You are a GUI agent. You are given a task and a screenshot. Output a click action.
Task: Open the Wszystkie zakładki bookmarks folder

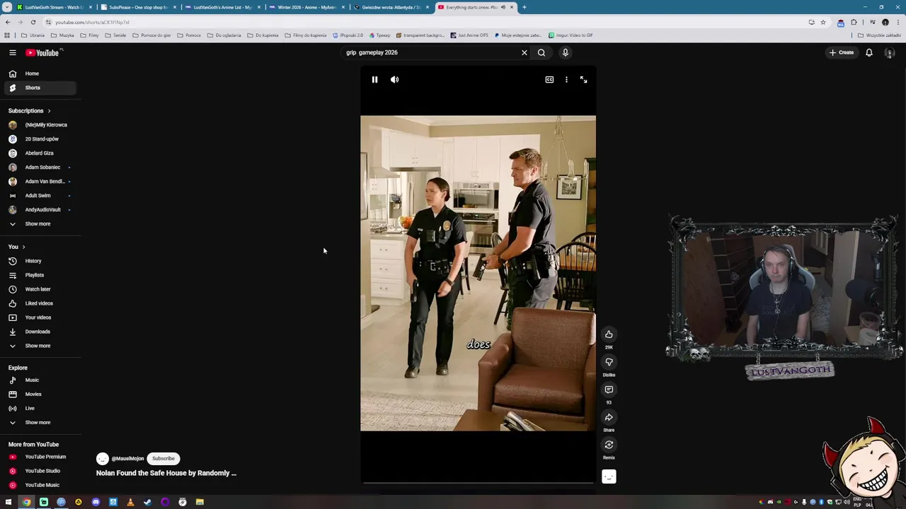click(x=880, y=35)
